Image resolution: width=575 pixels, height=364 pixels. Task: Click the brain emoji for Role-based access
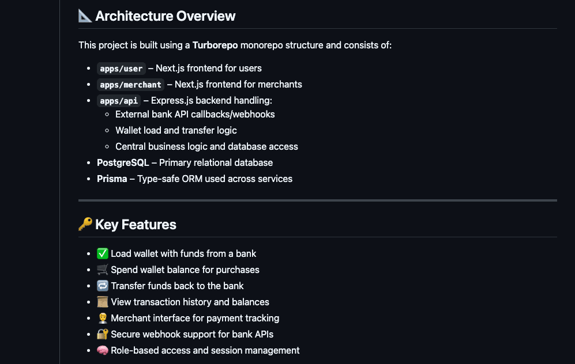(103, 350)
